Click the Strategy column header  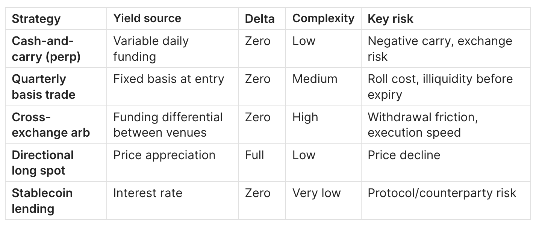pyautogui.click(x=36, y=19)
